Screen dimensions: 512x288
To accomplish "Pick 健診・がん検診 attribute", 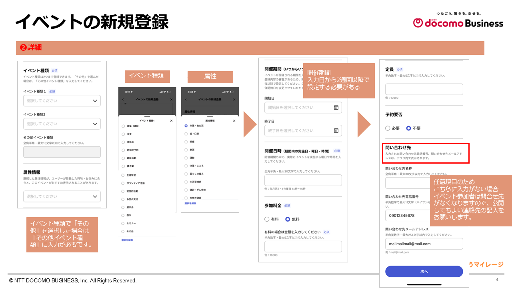I will tap(186, 190).
